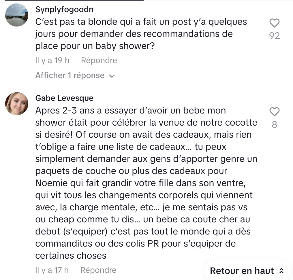Click the 'Il y a 17 h' timestamp
This screenshot has width=293, height=280.
pyautogui.click(x=52, y=270)
